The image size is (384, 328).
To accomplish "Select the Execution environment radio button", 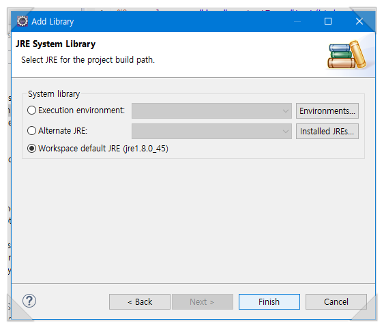I will 31,110.
